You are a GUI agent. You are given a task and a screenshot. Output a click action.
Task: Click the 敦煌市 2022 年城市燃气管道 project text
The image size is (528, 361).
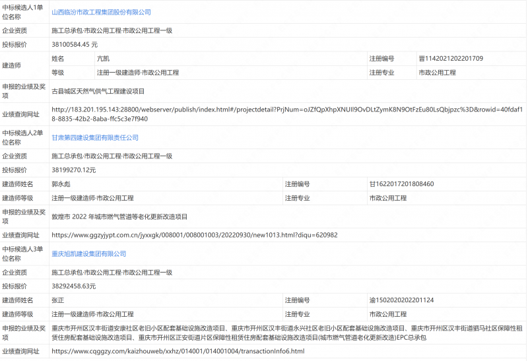[119, 216]
